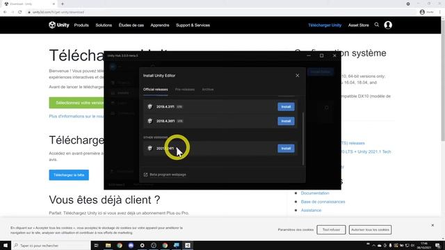Install Unity version 2018.4.36f1
The image size is (445, 250).
tap(286, 121)
